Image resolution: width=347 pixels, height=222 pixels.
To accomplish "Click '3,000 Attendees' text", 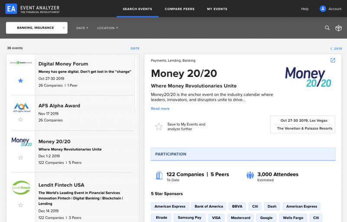I will point(278,174).
